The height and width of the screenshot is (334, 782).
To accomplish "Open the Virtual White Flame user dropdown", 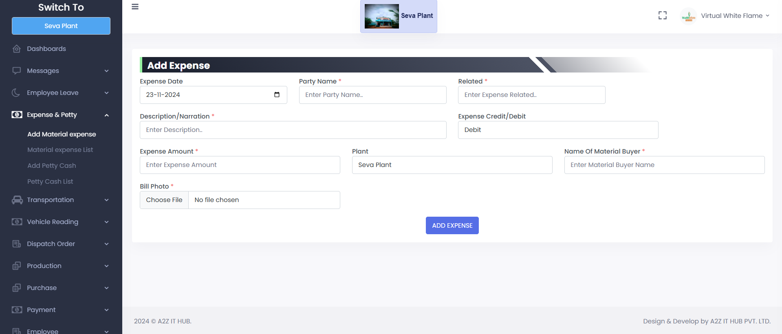I will pos(735,16).
